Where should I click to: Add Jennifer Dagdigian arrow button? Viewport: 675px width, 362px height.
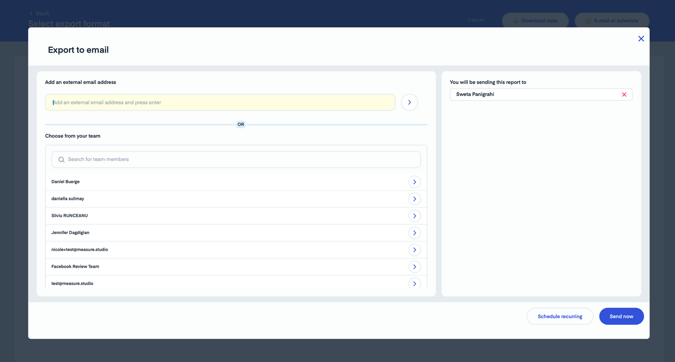pyautogui.click(x=415, y=233)
